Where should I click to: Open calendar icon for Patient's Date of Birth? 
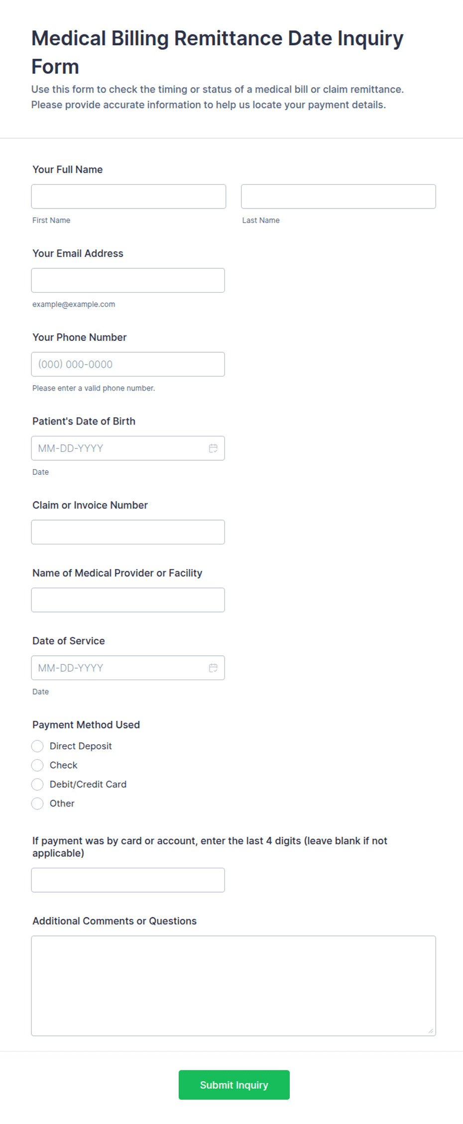tap(213, 448)
